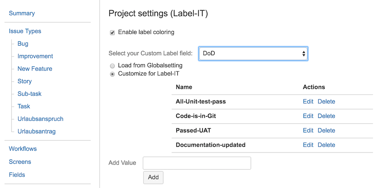The height and width of the screenshot is (188, 384).
Task: Open the Sub-task issue type
Action: [30, 94]
